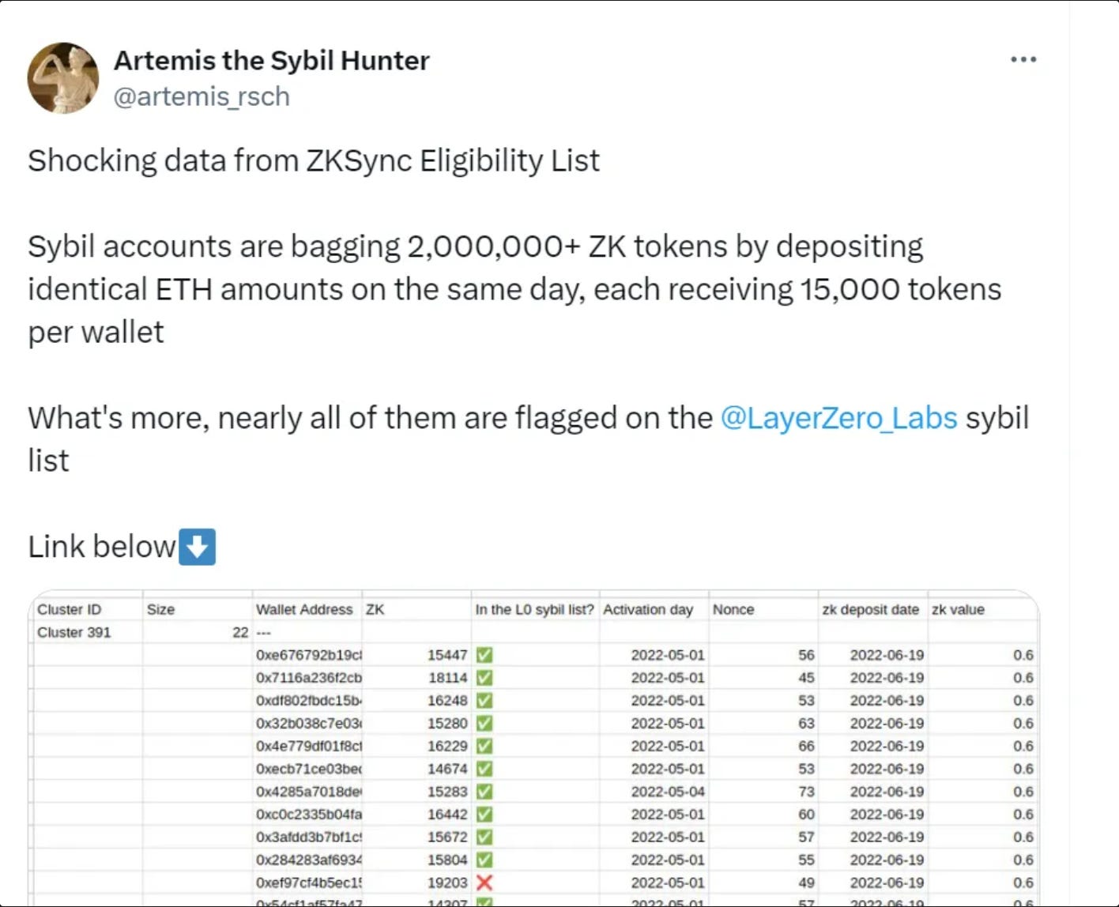
Task: Select wallet address 0x4e779df01f8c
Action: 309,746
